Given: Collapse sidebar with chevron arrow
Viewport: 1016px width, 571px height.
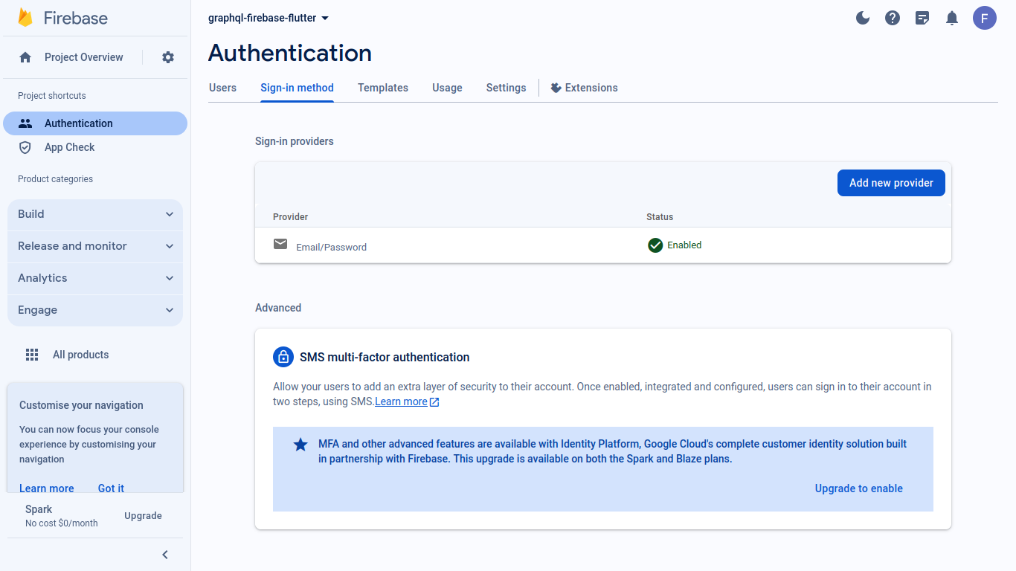Looking at the screenshot, I should coord(165,555).
